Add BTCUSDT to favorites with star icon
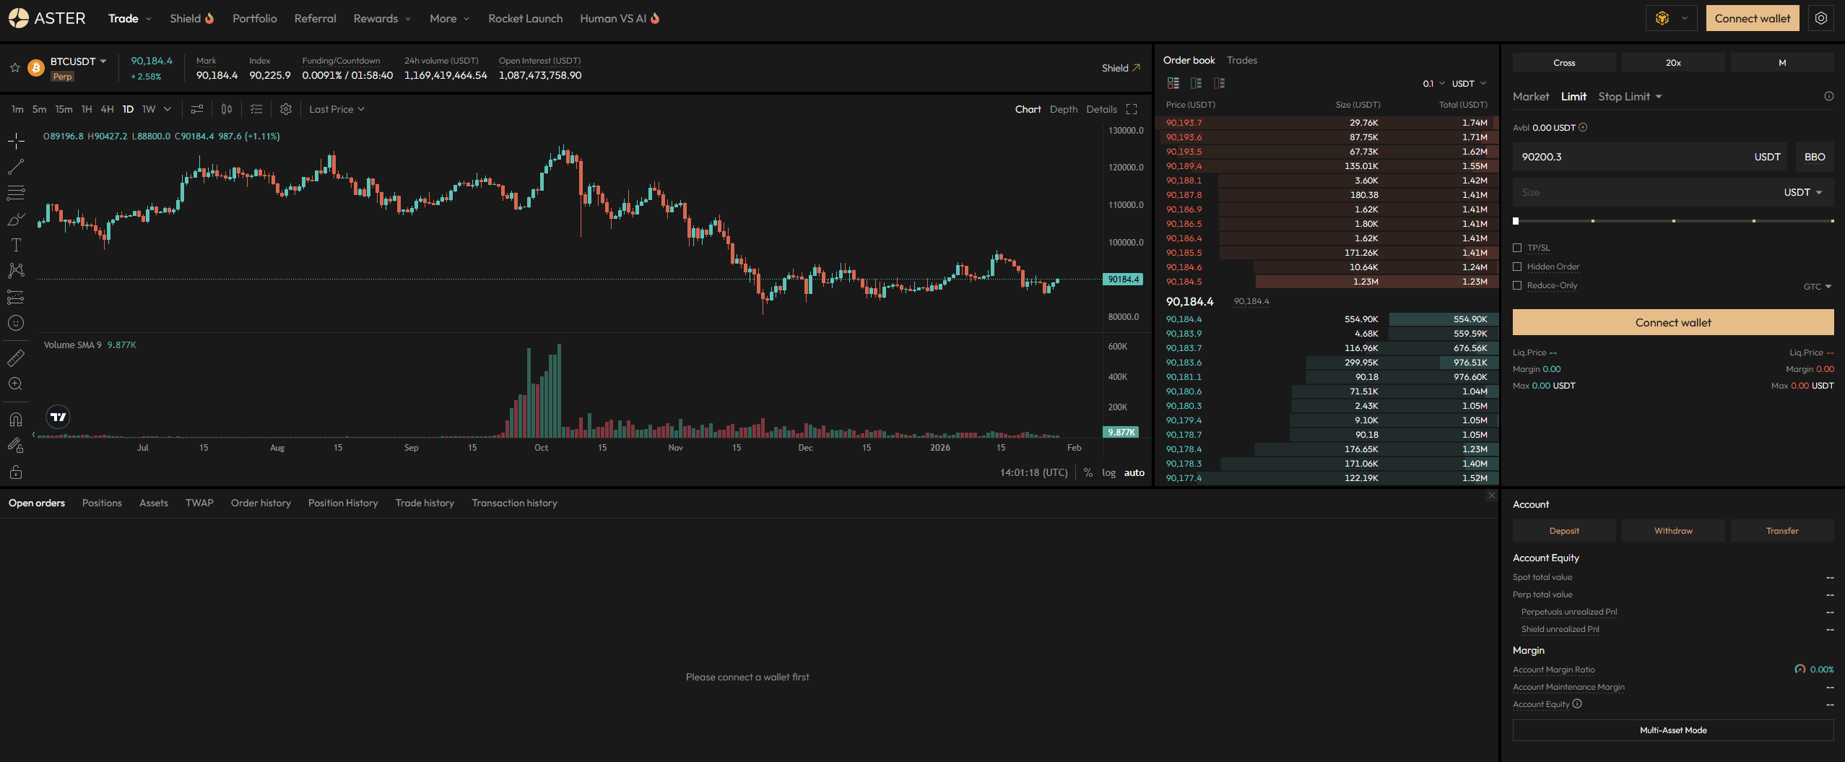Viewport: 1845px width, 762px height. coord(14,68)
